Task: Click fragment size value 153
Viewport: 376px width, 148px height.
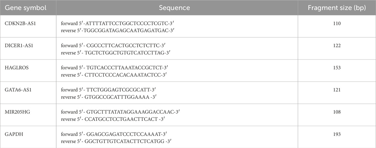Action: (337, 68)
